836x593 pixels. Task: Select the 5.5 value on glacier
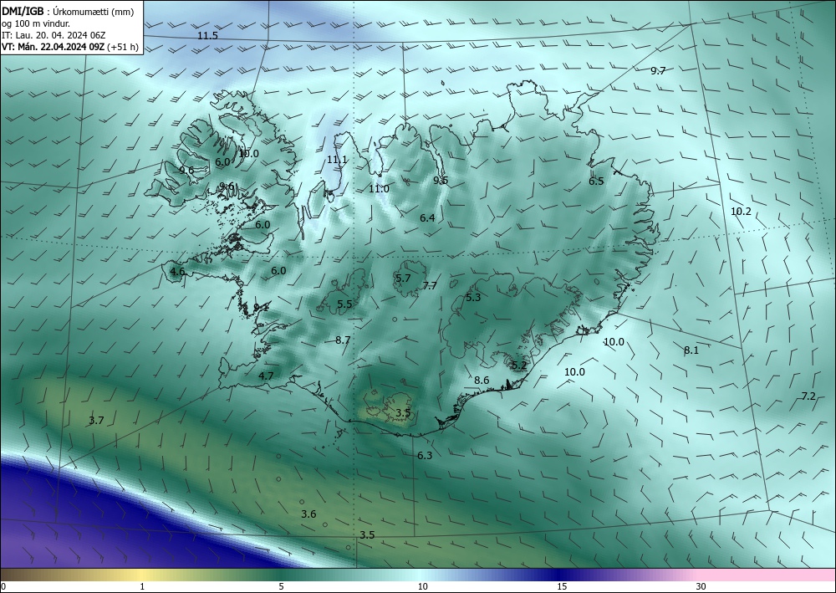pos(344,304)
